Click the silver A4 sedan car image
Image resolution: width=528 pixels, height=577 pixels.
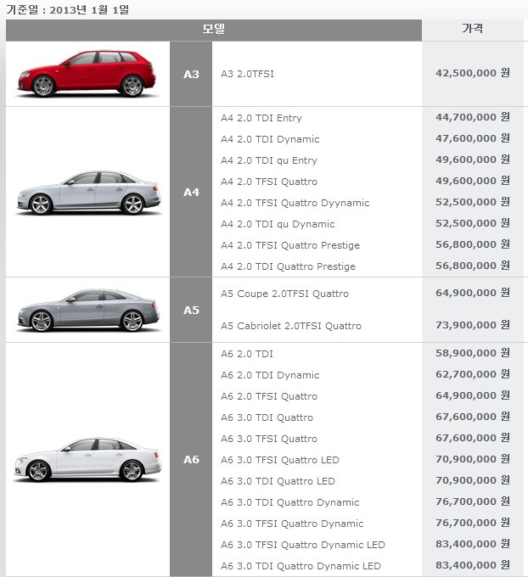pos(88,193)
